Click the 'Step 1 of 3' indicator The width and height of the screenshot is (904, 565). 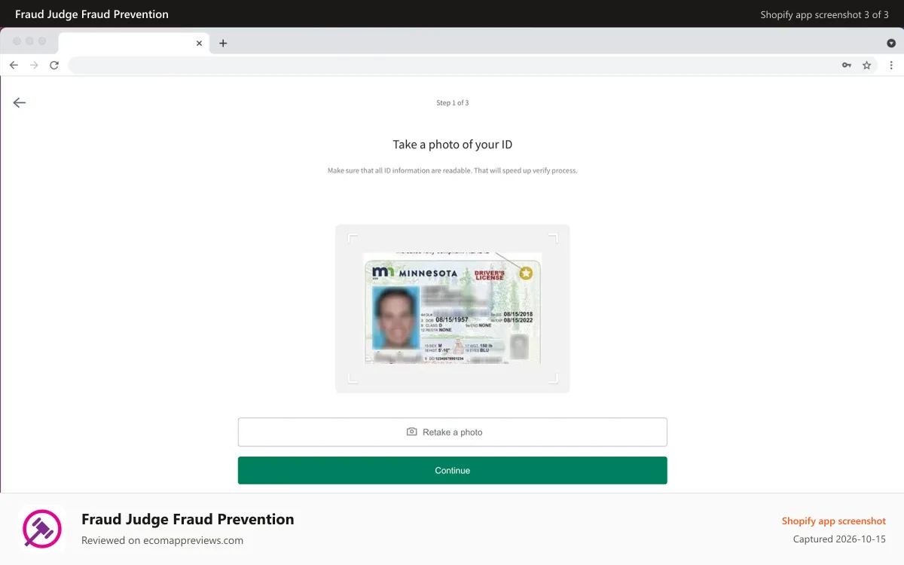(452, 103)
